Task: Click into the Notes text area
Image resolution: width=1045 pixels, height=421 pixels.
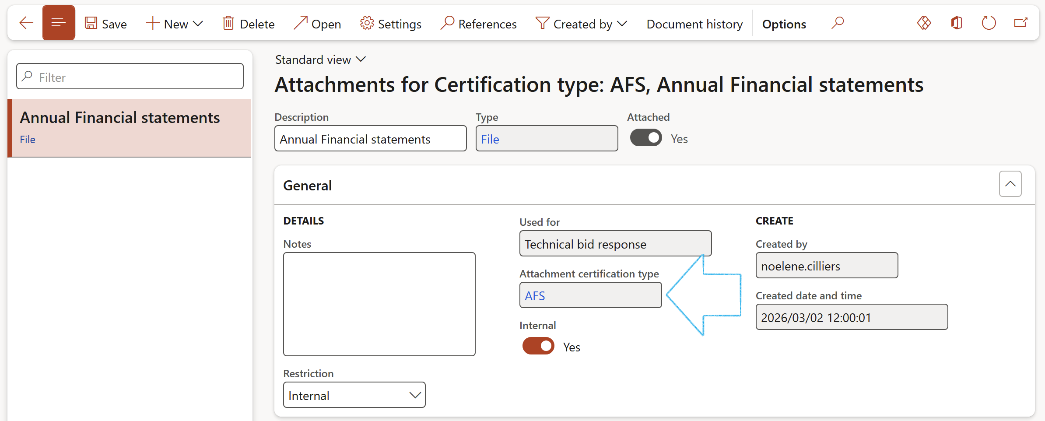Action: (379, 304)
